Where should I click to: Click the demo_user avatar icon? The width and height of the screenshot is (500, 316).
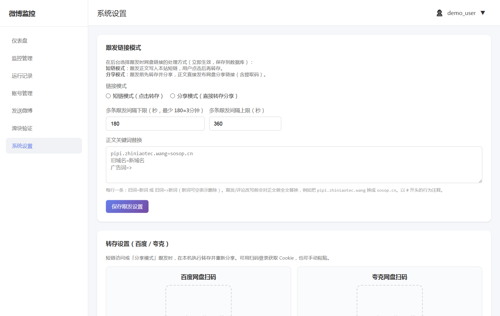(439, 13)
